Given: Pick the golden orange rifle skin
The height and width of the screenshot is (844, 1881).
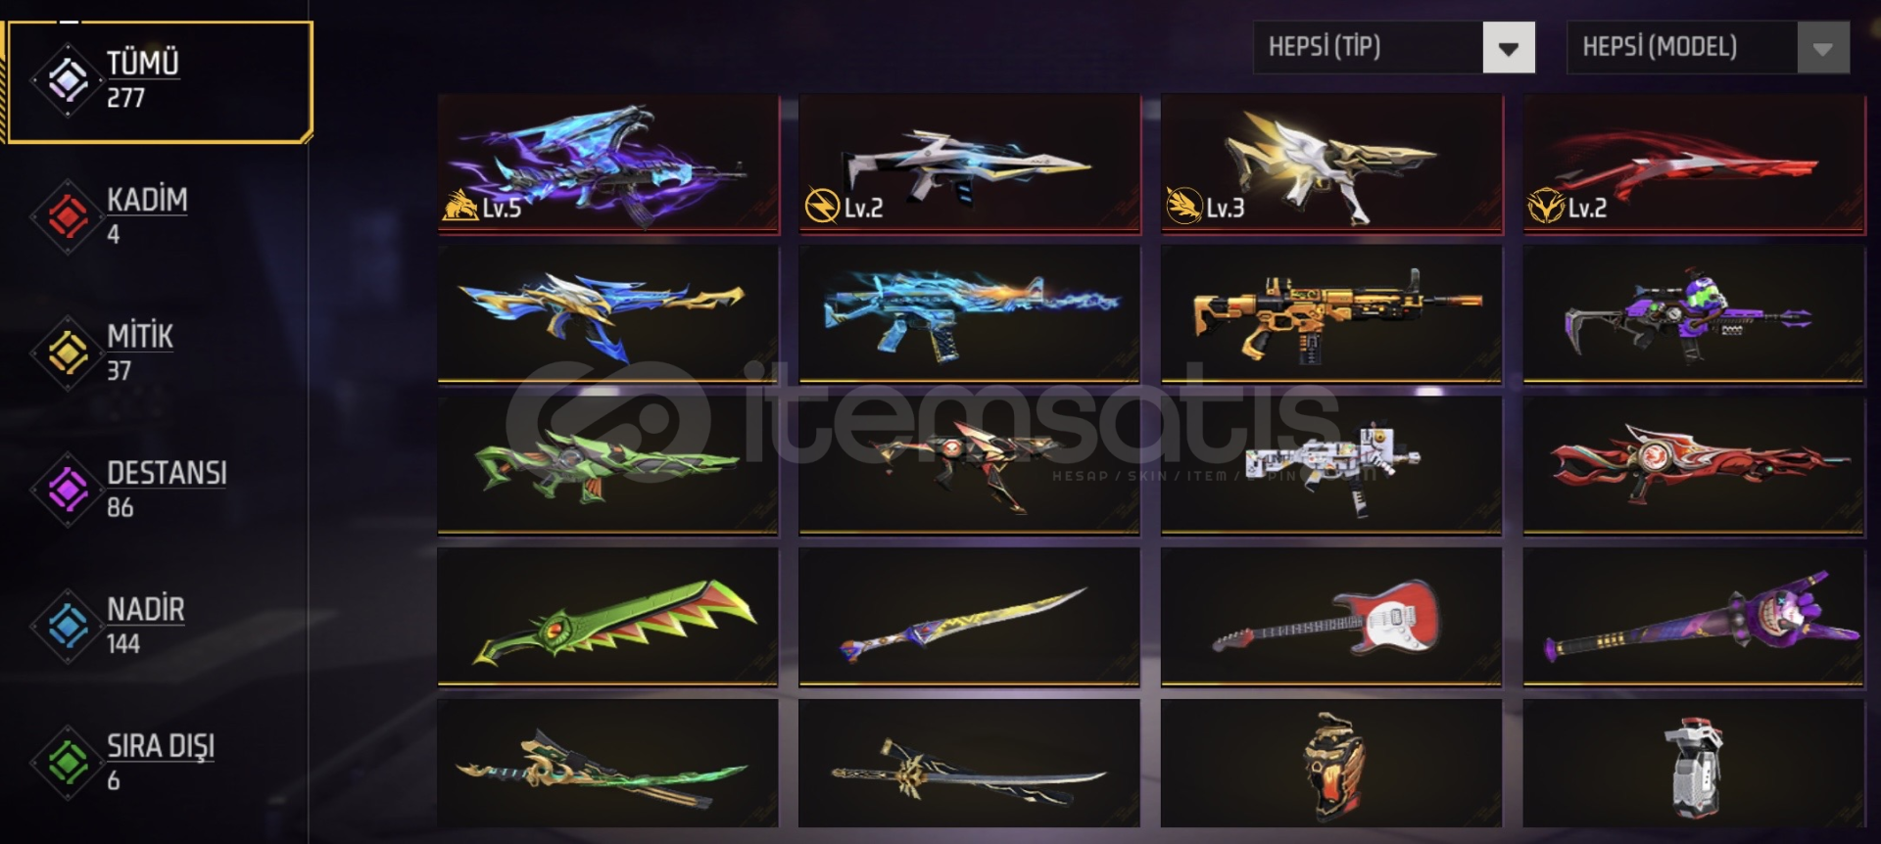Looking at the screenshot, I should 1331,313.
